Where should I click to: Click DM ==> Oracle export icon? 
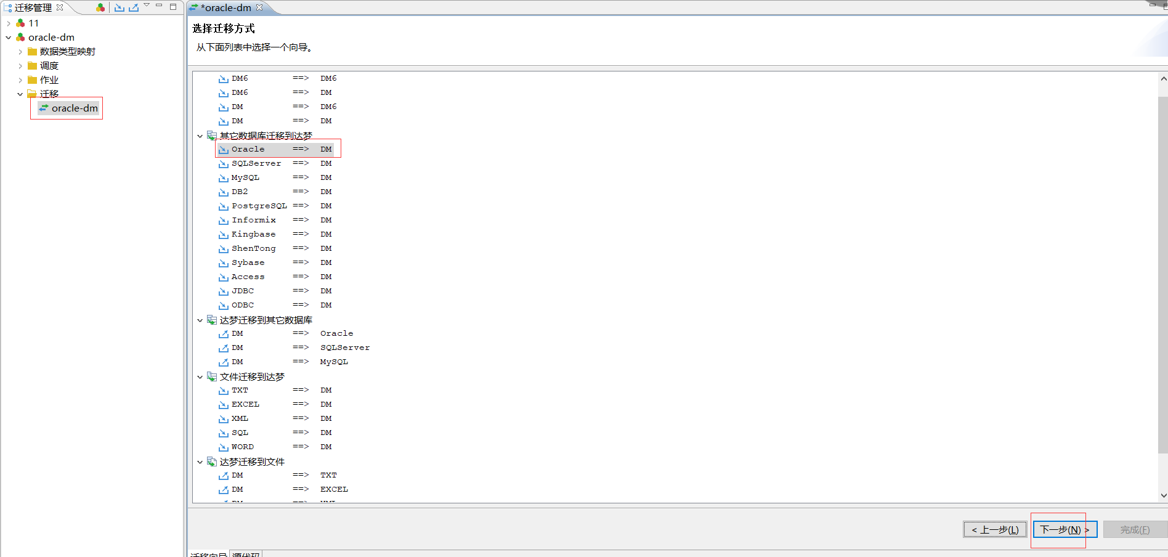[224, 334]
